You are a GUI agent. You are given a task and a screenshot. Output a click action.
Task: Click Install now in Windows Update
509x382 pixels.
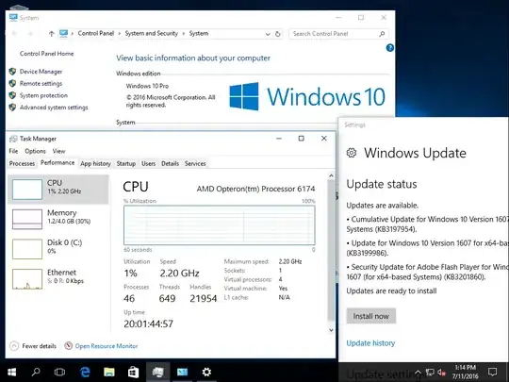[371, 316]
